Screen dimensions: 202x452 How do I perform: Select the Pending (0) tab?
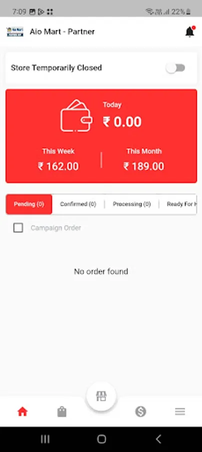coord(29,204)
